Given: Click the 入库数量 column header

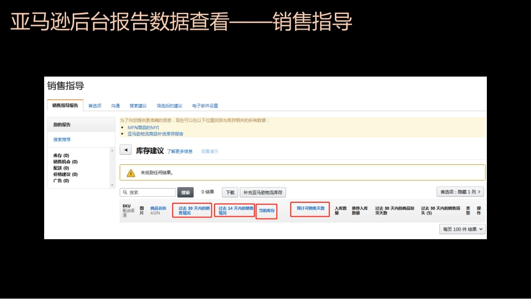Looking at the screenshot, I should 341,210.
